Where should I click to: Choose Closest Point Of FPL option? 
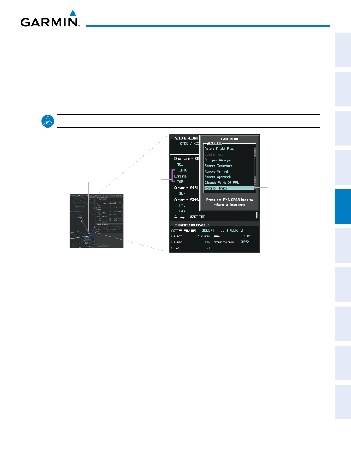[221, 183]
